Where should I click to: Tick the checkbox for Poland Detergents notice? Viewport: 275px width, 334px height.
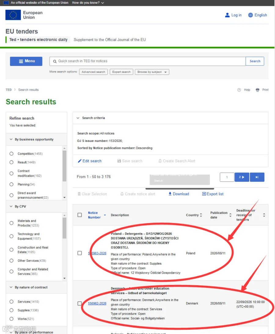(x=80, y=253)
